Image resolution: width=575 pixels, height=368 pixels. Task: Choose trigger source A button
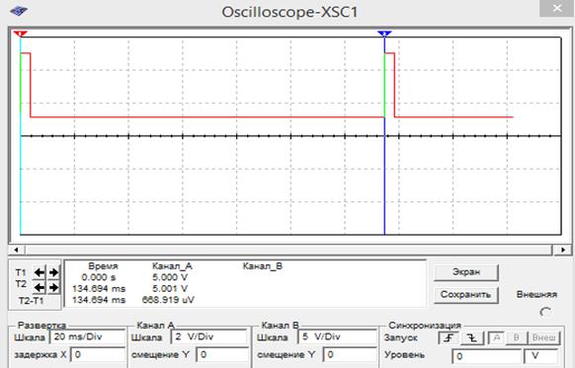[497, 337]
